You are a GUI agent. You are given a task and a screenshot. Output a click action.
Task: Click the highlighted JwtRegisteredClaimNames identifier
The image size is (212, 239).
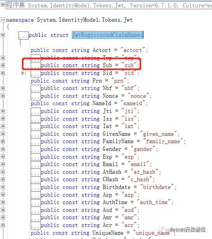coord(108,35)
